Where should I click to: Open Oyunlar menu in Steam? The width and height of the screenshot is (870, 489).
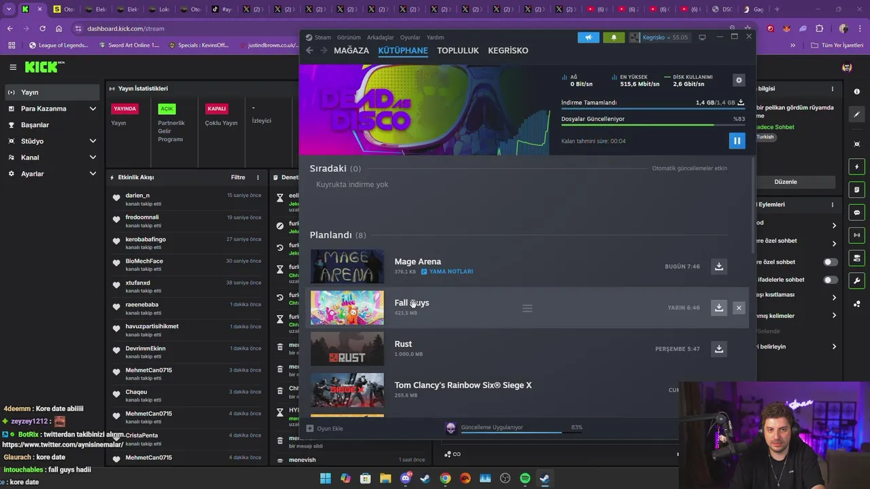(410, 37)
